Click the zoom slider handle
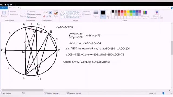173x97 pixels. point(163,93)
